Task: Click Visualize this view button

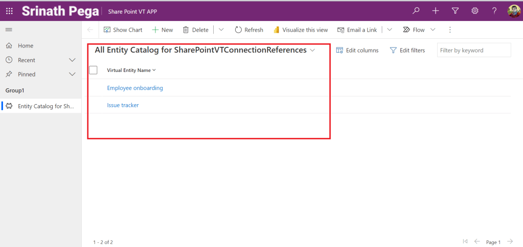Action: 301,30
